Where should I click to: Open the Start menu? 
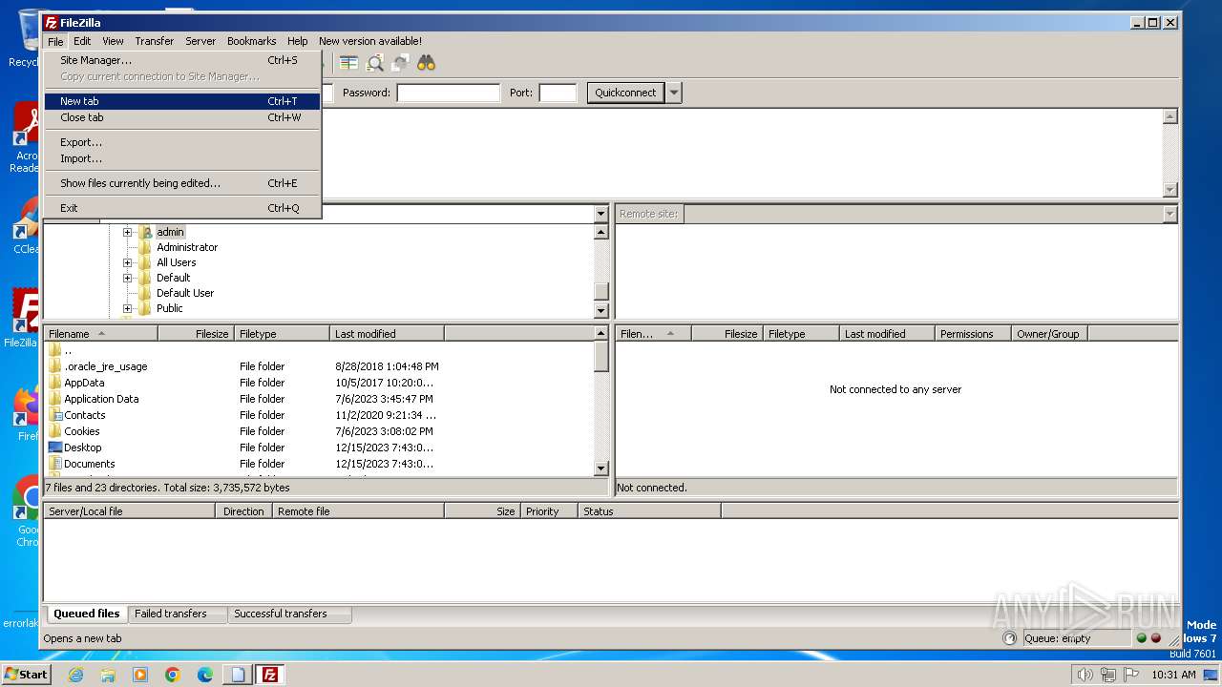coord(26,675)
